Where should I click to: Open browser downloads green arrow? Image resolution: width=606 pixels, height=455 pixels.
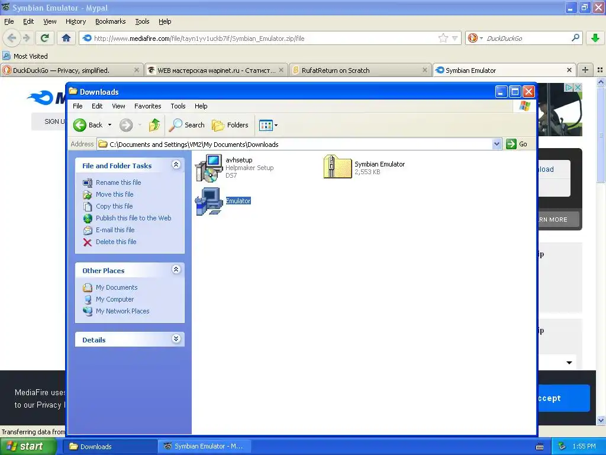click(x=595, y=38)
